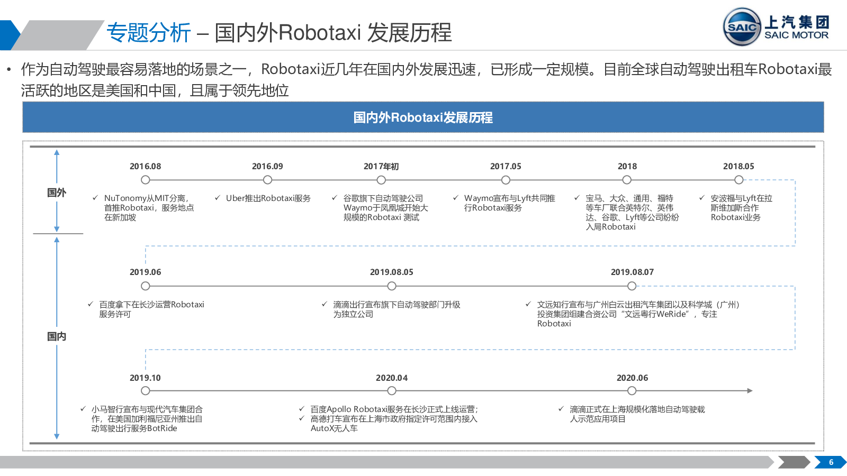This screenshot has height=476, width=847.
Task: Select the 2020.04 timeline circle marker
Action: [392, 391]
